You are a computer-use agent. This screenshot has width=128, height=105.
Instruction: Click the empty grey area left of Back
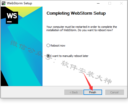tap(32, 92)
